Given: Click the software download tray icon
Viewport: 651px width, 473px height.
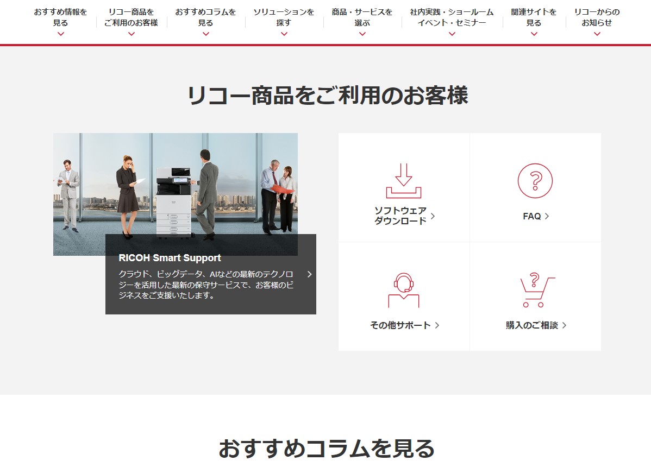Looking at the screenshot, I should pos(404,181).
